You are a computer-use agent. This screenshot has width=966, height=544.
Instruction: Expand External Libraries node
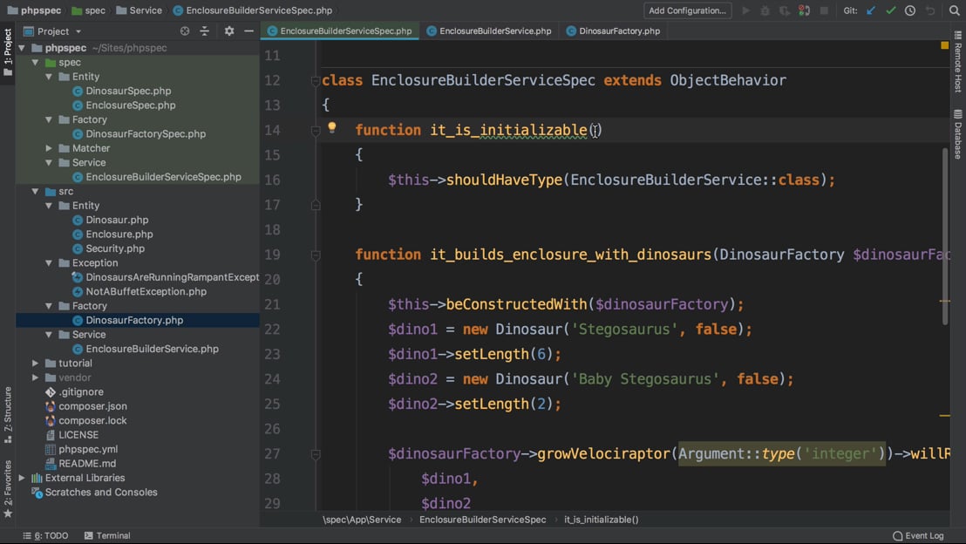tap(22, 478)
